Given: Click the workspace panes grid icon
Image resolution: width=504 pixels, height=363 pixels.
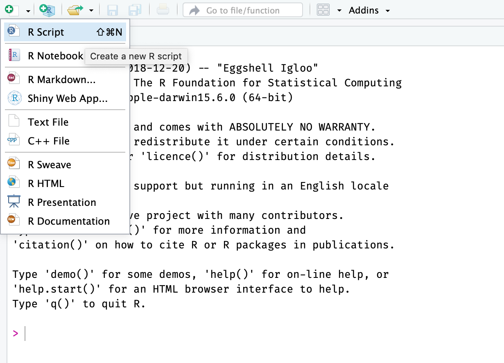Looking at the screenshot, I should point(323,10).
